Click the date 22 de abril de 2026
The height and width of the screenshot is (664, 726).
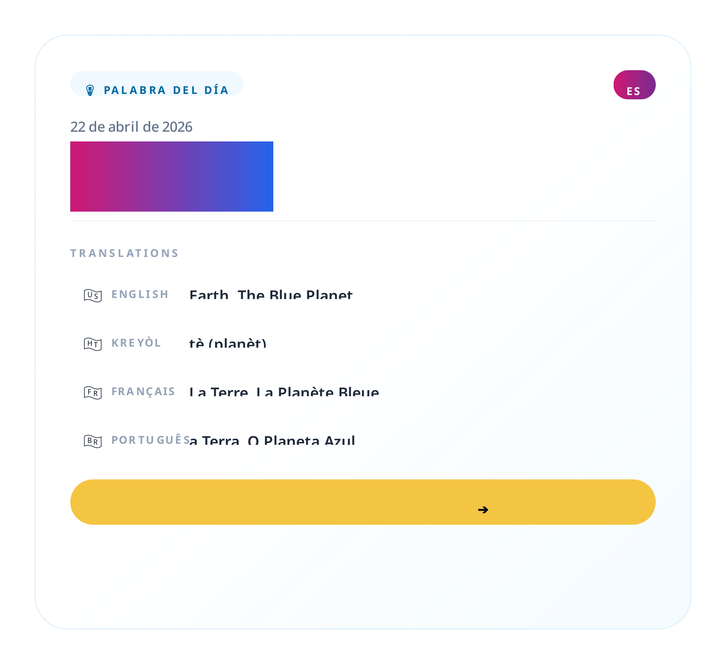[x=131, y=127]
